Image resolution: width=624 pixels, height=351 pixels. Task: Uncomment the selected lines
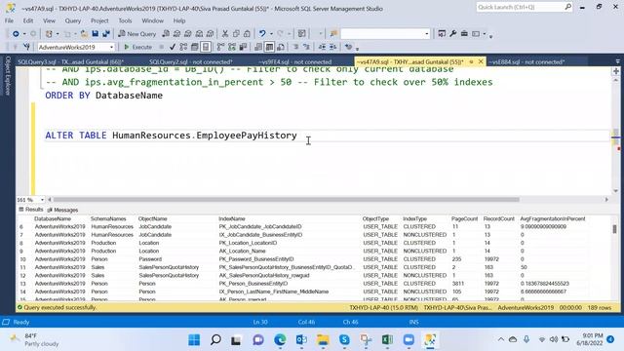click(307, 47)
